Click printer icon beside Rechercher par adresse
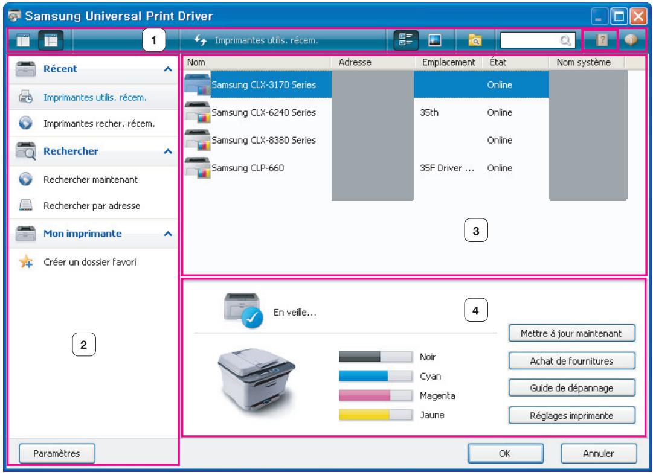 (25, 205)
